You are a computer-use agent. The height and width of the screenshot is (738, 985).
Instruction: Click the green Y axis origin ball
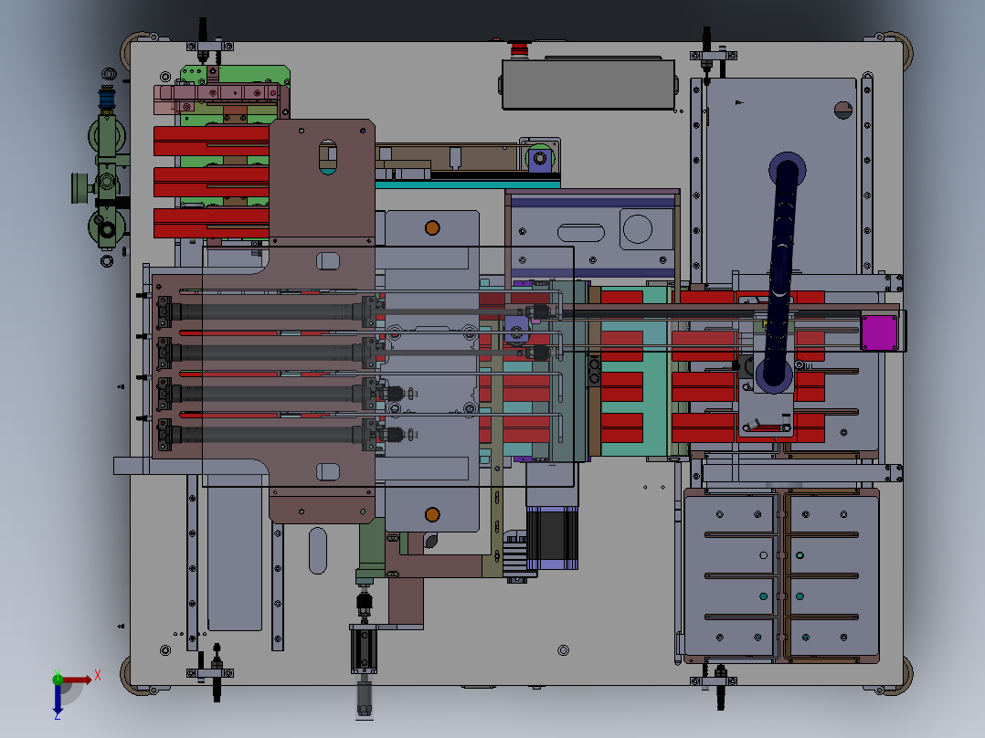(x=58, y=679)
